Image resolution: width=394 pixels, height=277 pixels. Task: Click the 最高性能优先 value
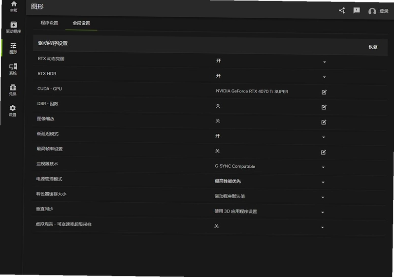[228, 181]
